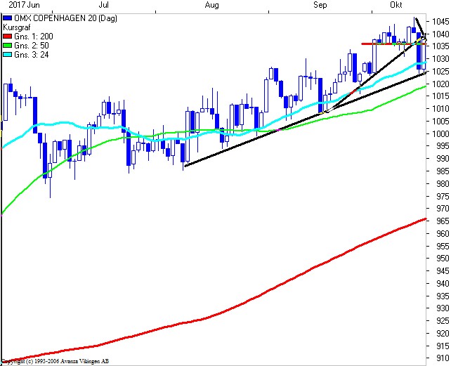Image resolution: width=451 pixels, height=366 pixels.
Task: Click the '2017 Jun' time axis label
Action: [24, 5]
